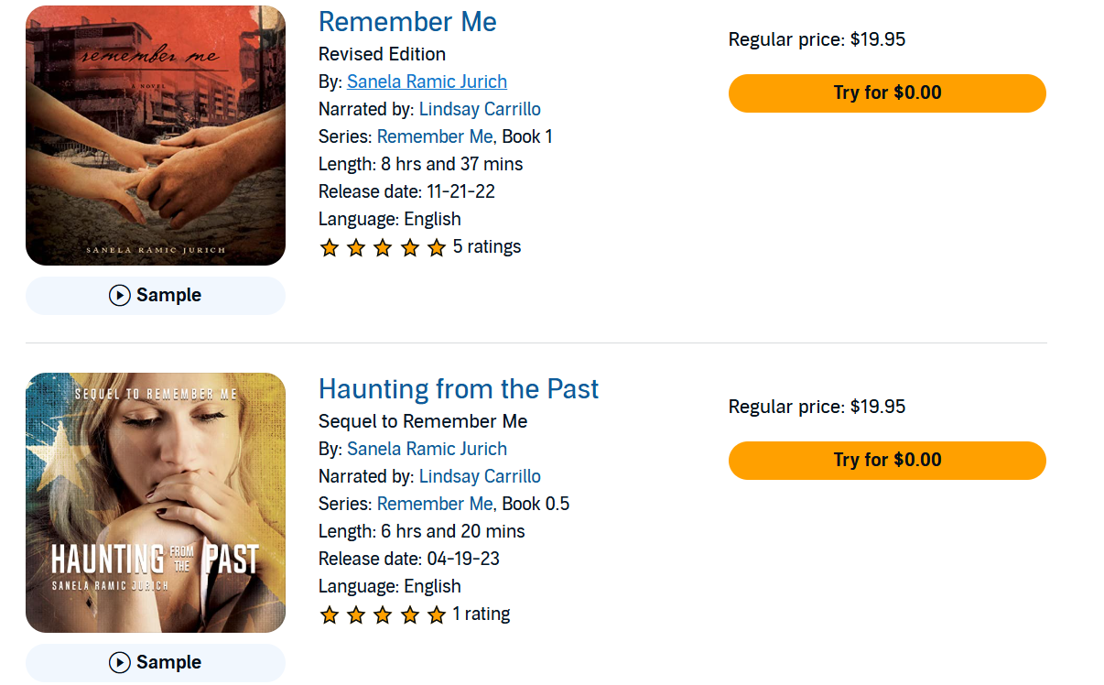1104x685 pixels.
Task: Click the last star of Haunting from the Past rating
Action: point(437,614)
